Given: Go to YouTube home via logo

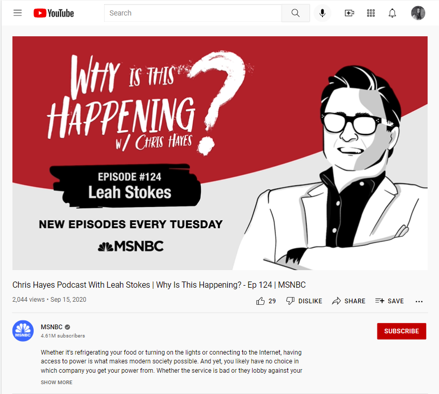Looking at the screenshot, I should pos(54,13).
